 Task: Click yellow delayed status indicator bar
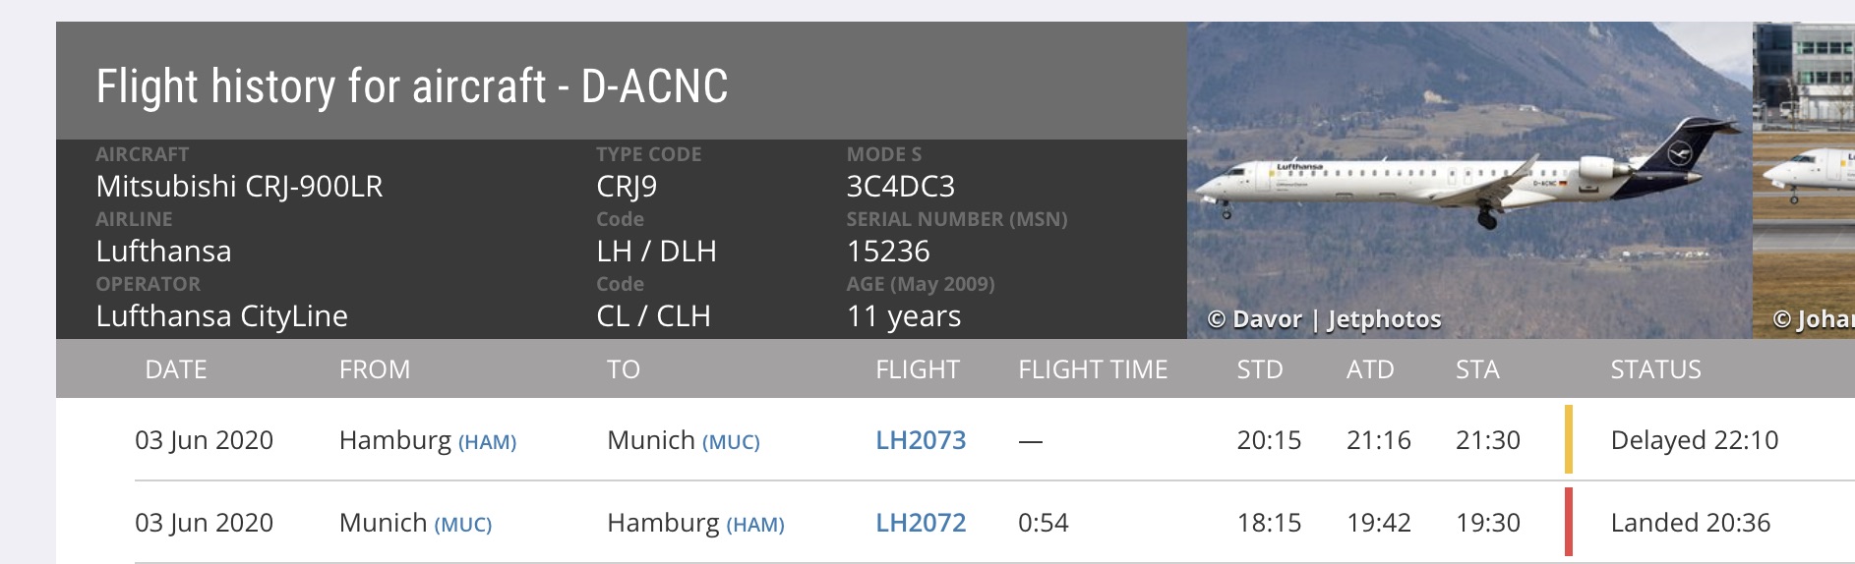[x=1569, y=439]
